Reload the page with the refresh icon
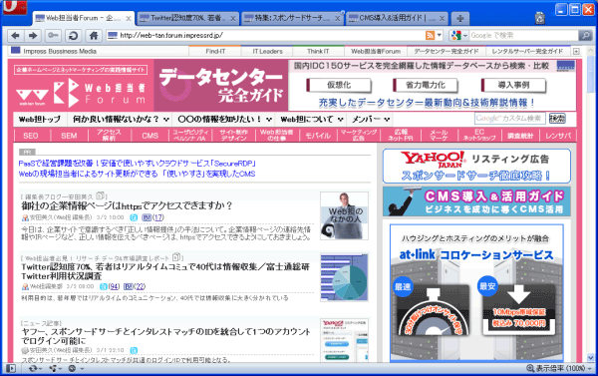 [x=73, y=36]
